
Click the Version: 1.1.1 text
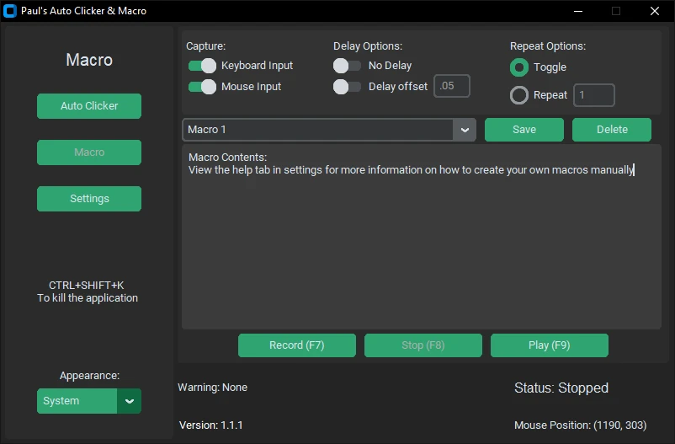click(211, 425)
